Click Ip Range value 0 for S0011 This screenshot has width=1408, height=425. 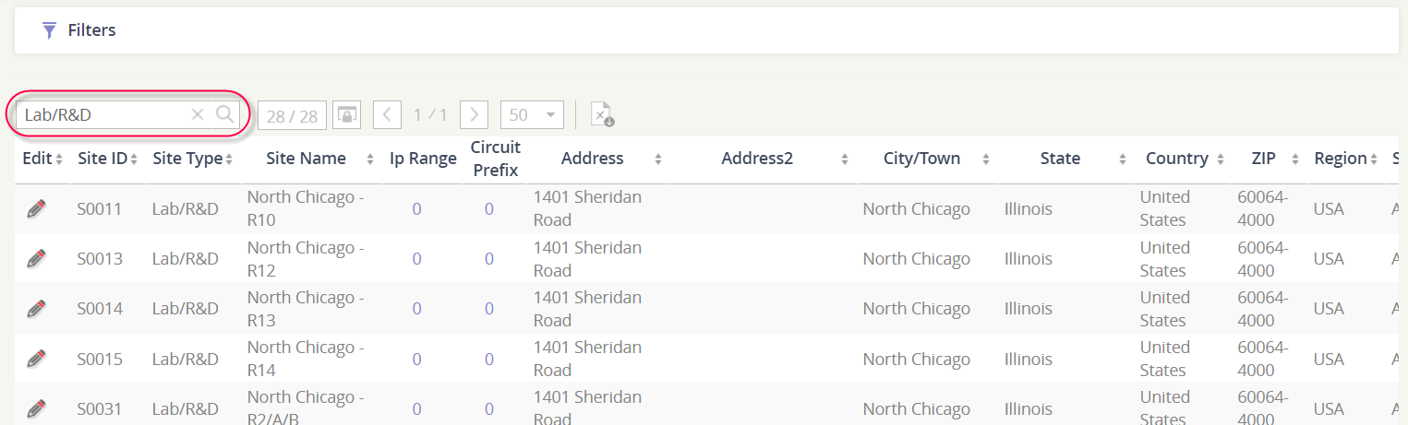[x=416, y=209]
